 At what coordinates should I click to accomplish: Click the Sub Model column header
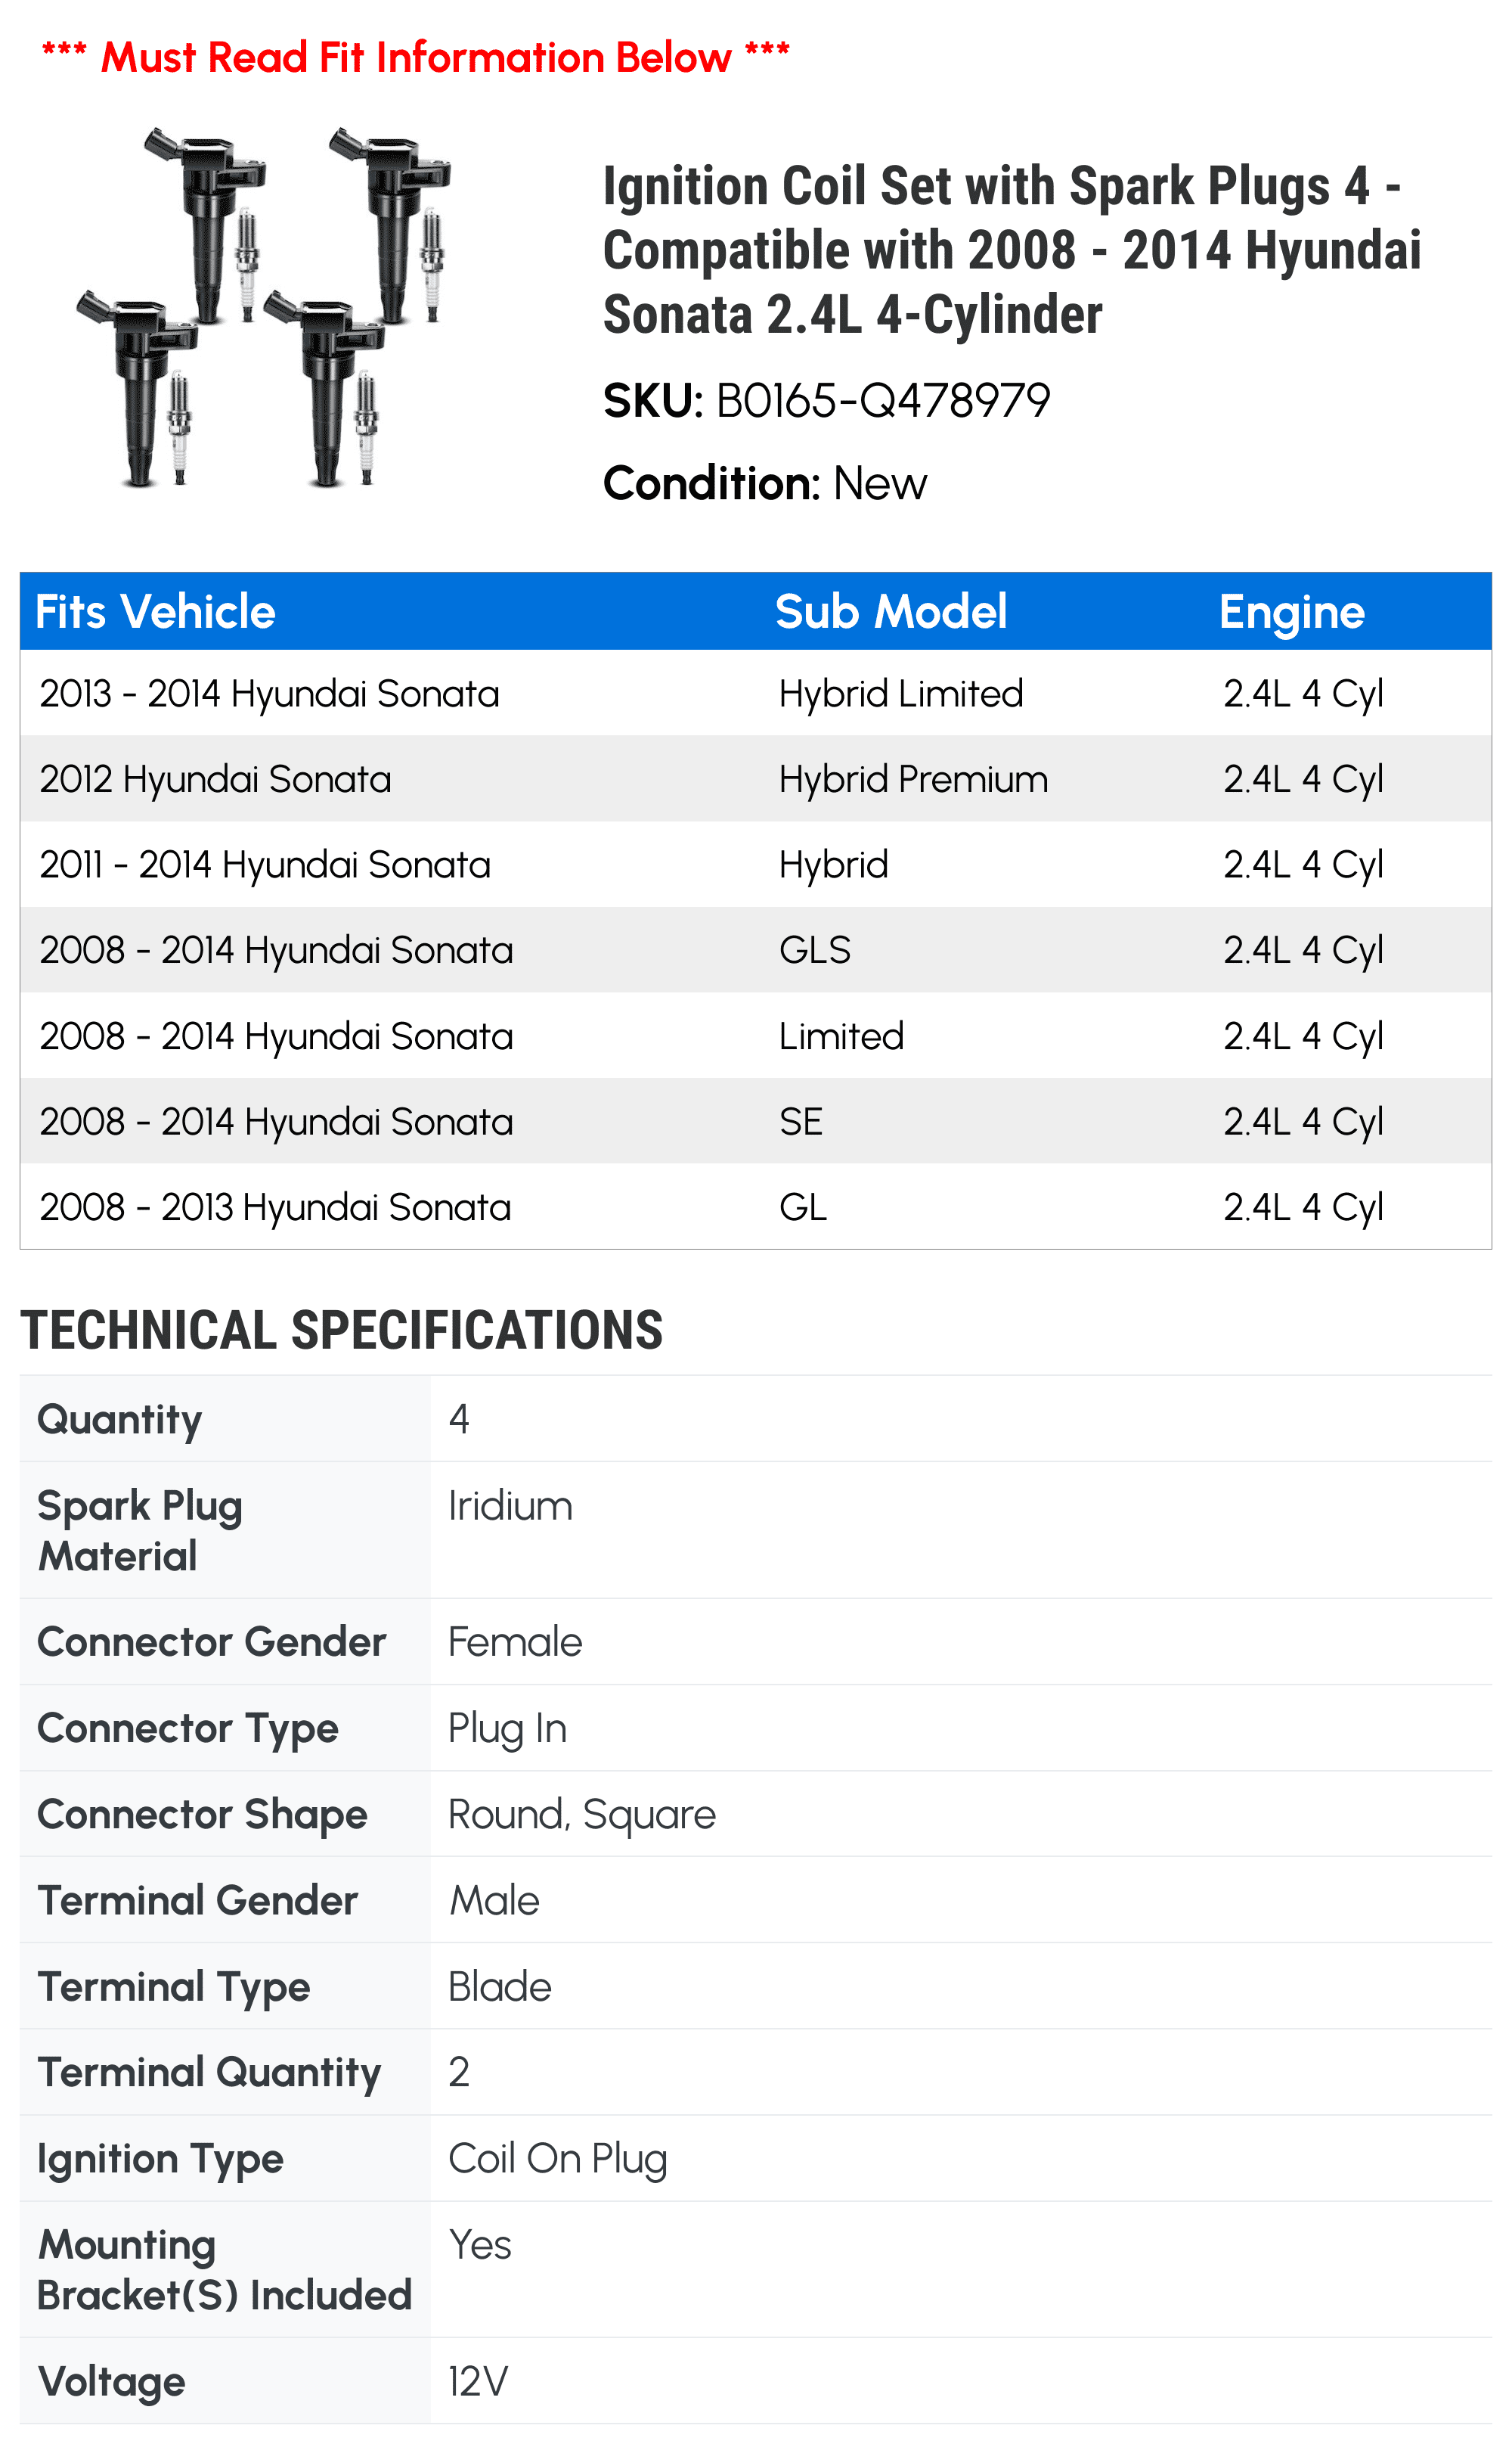tap(891, 611)
